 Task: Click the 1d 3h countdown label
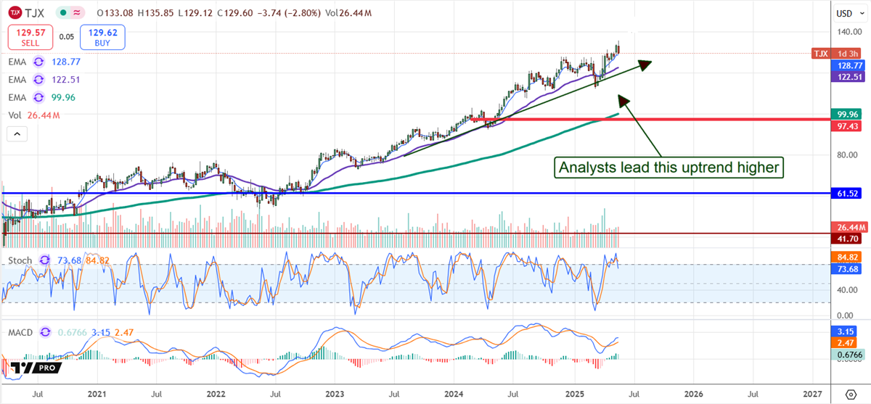(847, 54)
